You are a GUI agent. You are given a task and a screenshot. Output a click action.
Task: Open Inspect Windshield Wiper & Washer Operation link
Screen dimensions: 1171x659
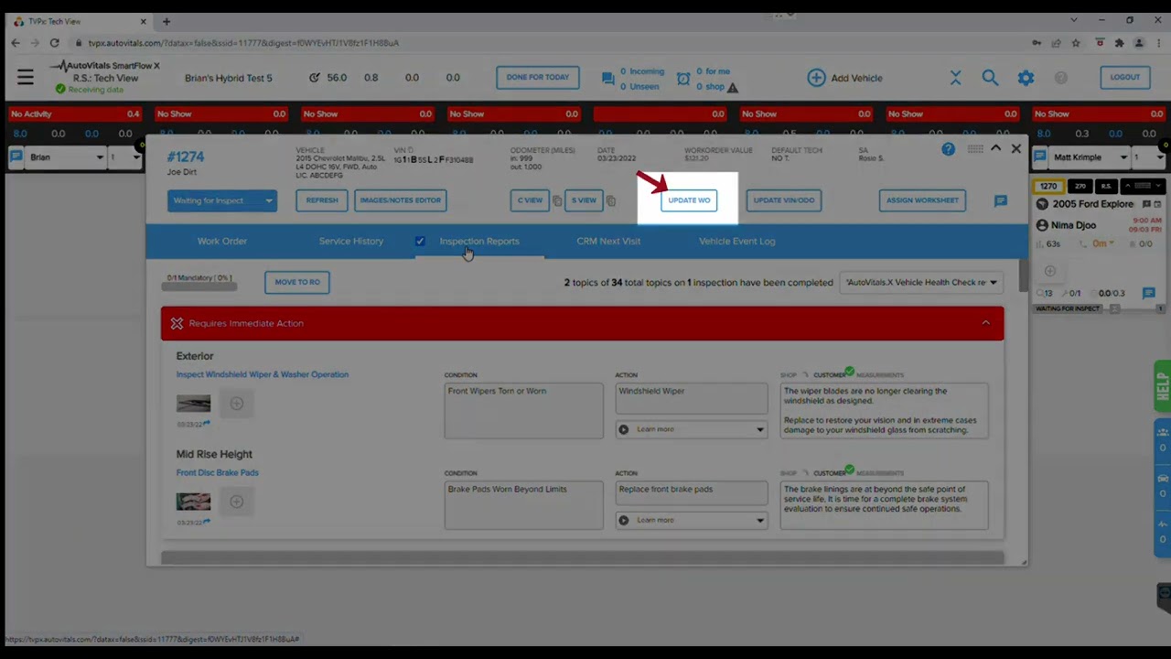click(263, 374)
